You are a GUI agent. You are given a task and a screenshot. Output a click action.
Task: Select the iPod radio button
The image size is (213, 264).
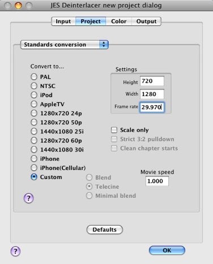(x=34, y=95)
